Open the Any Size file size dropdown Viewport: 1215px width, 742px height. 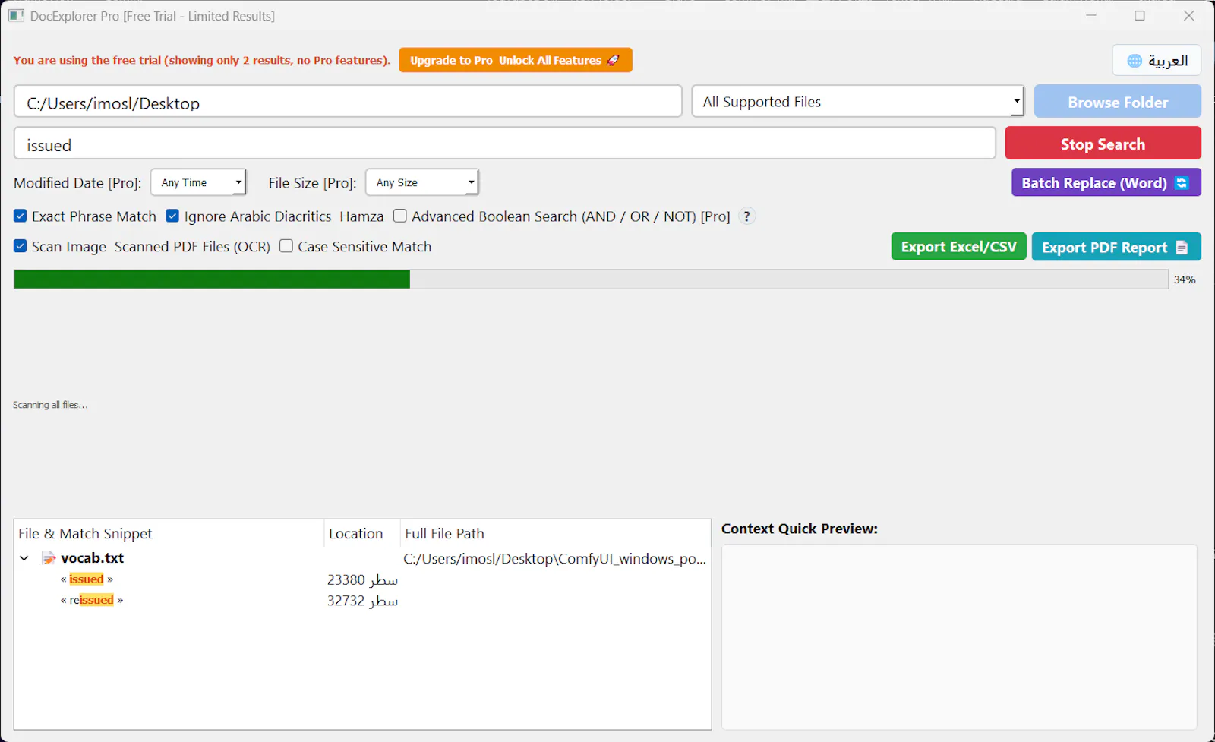pos(422,183)
